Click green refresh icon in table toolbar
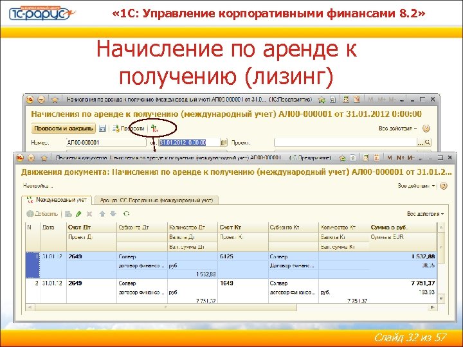 point(127,213)
